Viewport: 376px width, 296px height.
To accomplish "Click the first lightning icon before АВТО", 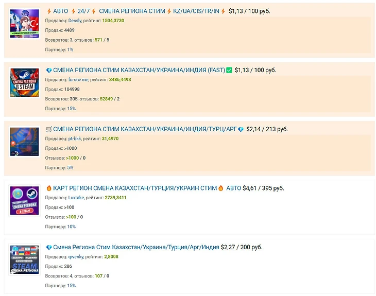I will (49, 11).
